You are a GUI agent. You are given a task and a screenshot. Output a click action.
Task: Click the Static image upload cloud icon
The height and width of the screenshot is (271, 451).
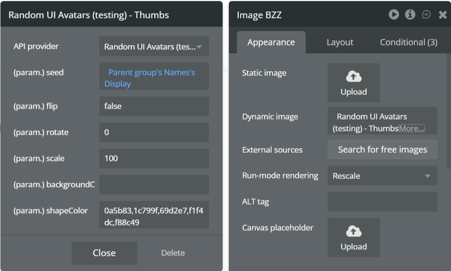(x=354, y=77)
